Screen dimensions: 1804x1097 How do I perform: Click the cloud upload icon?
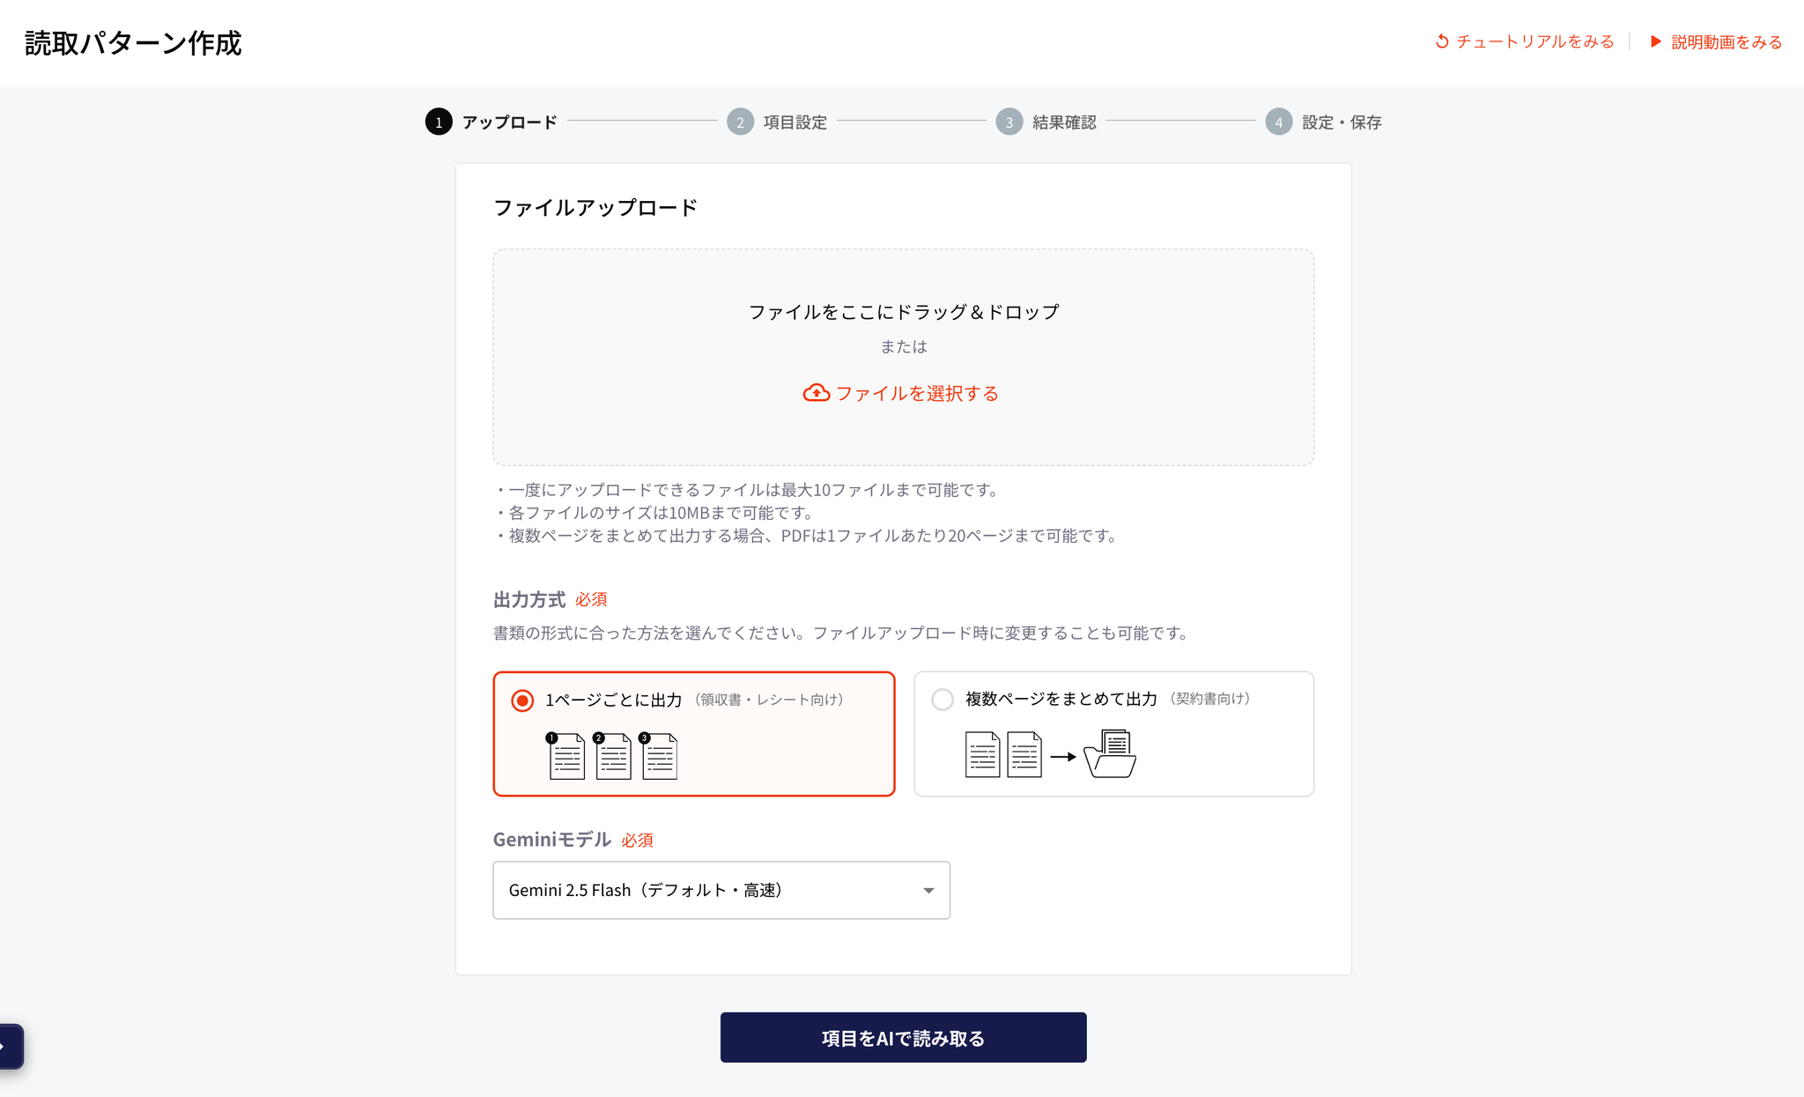click(816, 393)
